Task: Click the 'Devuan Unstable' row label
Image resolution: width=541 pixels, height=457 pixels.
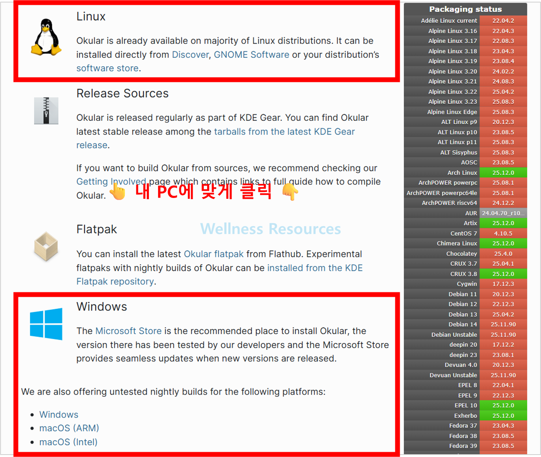Action: [x=454, y=375]
